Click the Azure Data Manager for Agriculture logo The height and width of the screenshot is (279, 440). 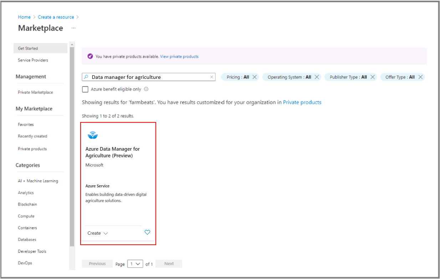pos(93,135)
